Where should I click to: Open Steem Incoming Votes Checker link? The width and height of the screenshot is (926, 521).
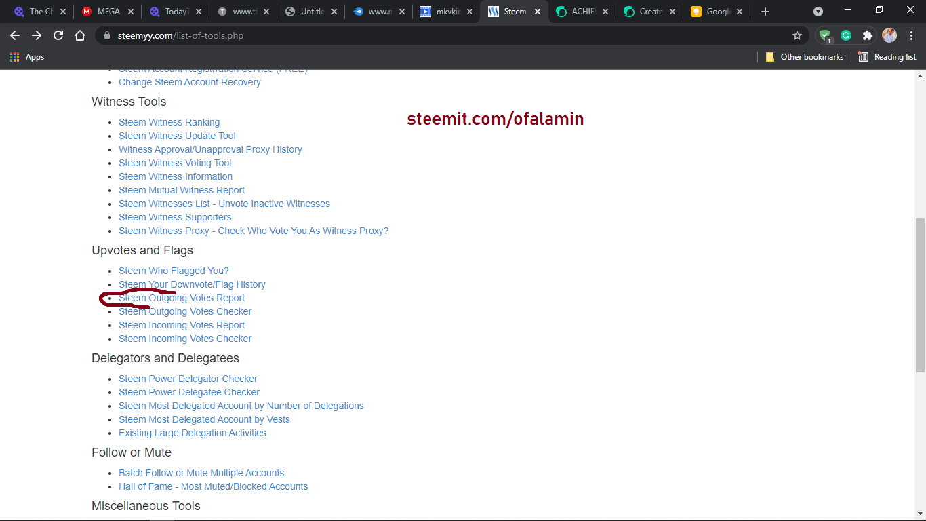tap(185, 339)
